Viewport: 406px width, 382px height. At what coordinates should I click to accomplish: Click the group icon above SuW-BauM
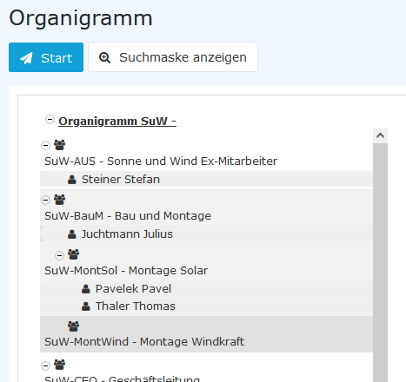point(60,200)
